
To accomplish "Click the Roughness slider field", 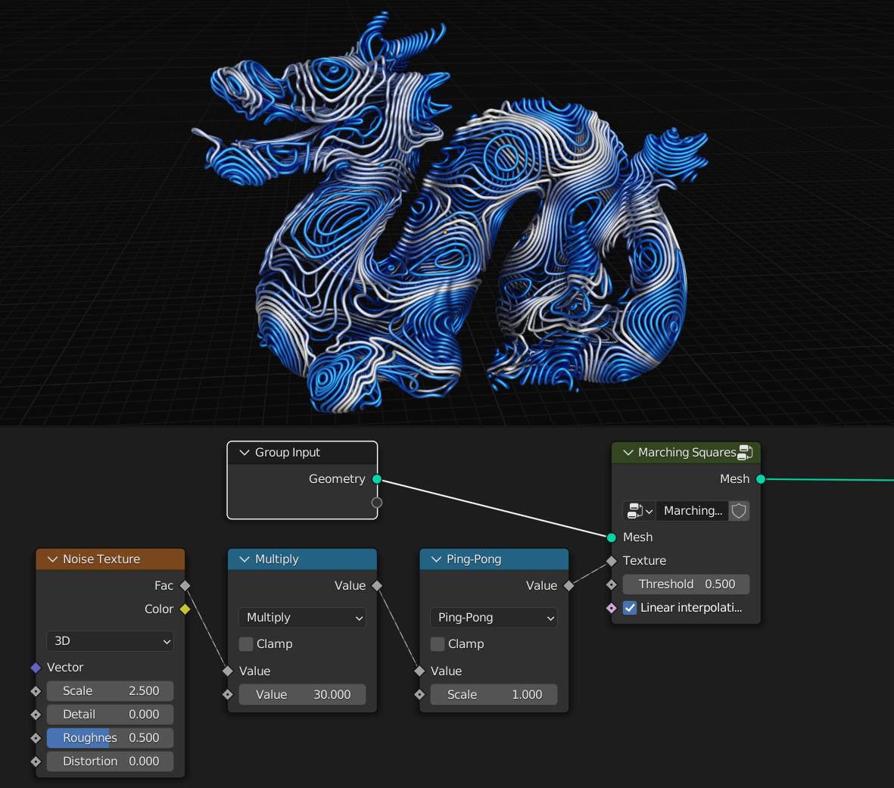I will click(110, 738).
